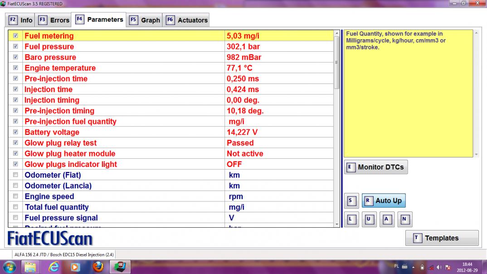The height and width of the screenshot is (274, 487).
Task: Show hidden tray icons arrow
Action: (x=414, y=267)
